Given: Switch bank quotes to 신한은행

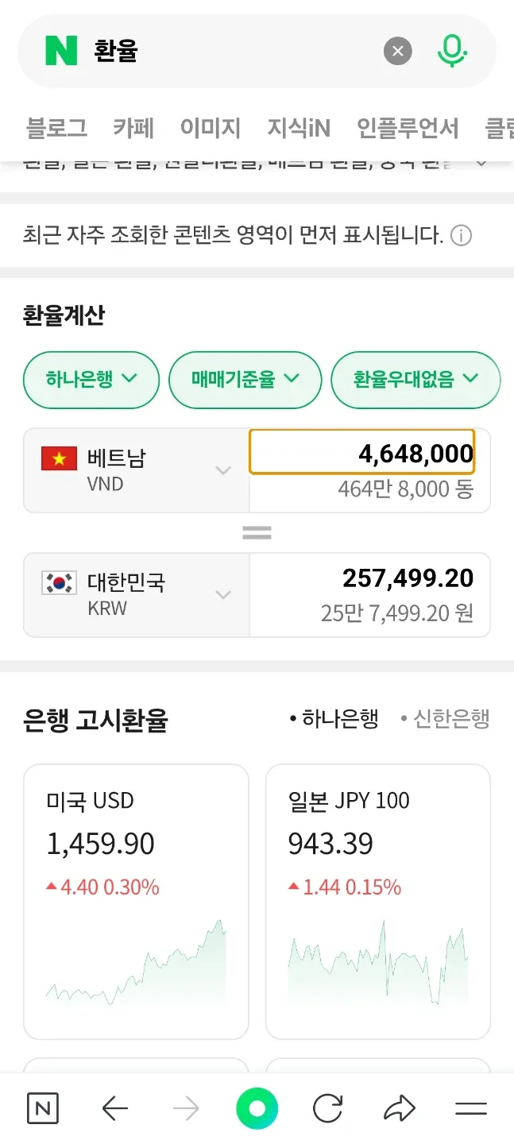Looking at the screenshot, I should (446, 720).
